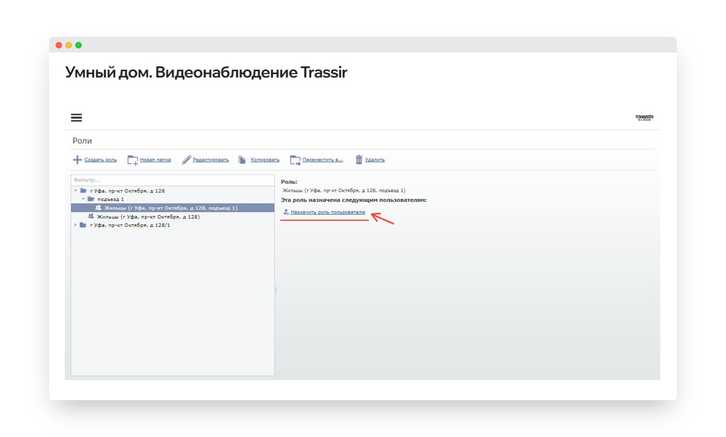Click the new folder icon
Image resolution: width=726 pixels, height=437 pixels.
[132, 160]
